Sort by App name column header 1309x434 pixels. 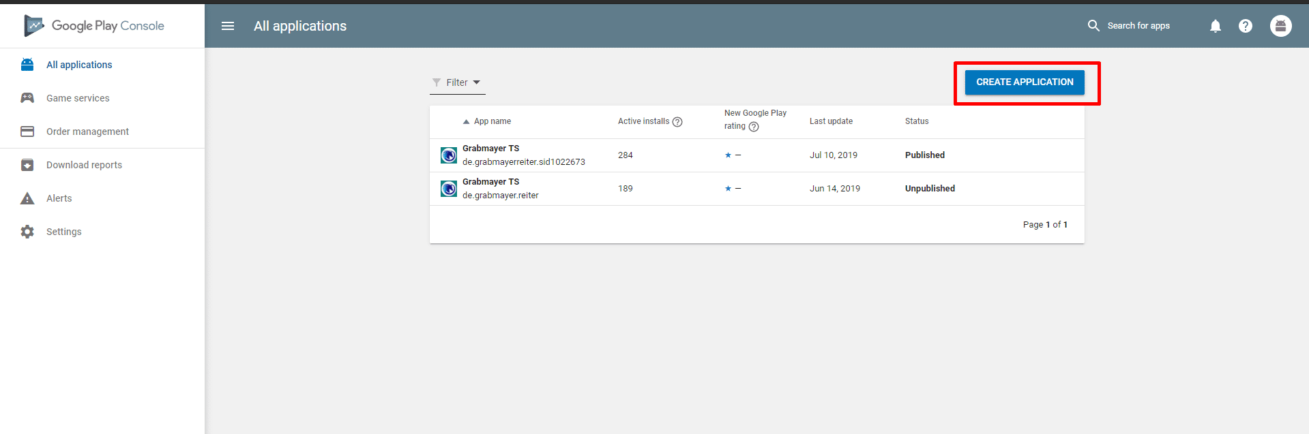(492, 121)
